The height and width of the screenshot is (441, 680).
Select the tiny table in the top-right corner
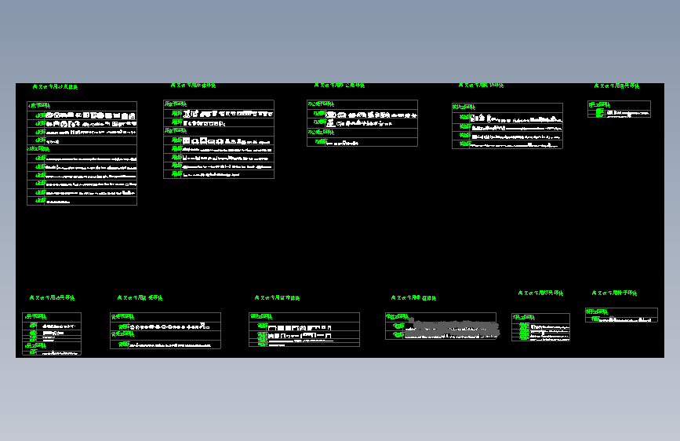[620, 109]
